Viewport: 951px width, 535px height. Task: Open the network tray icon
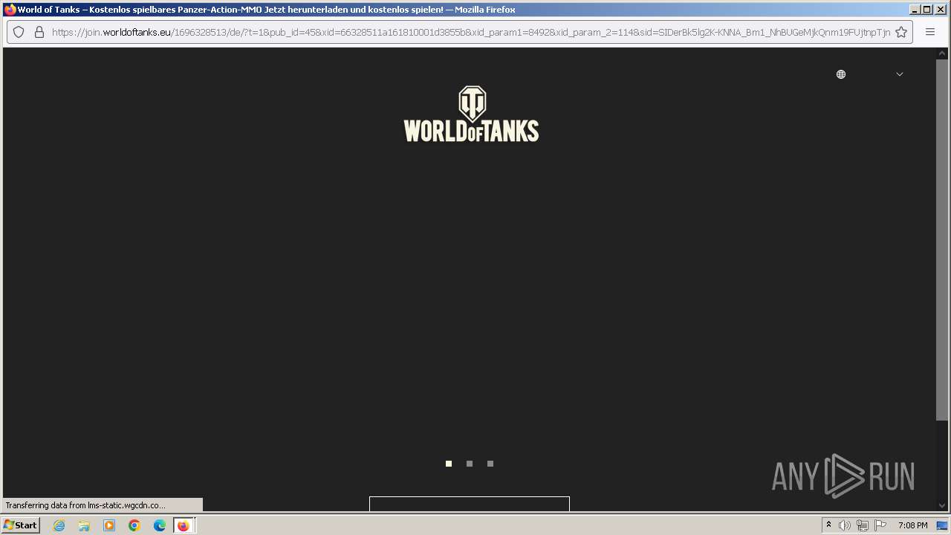tap(863, 525)
